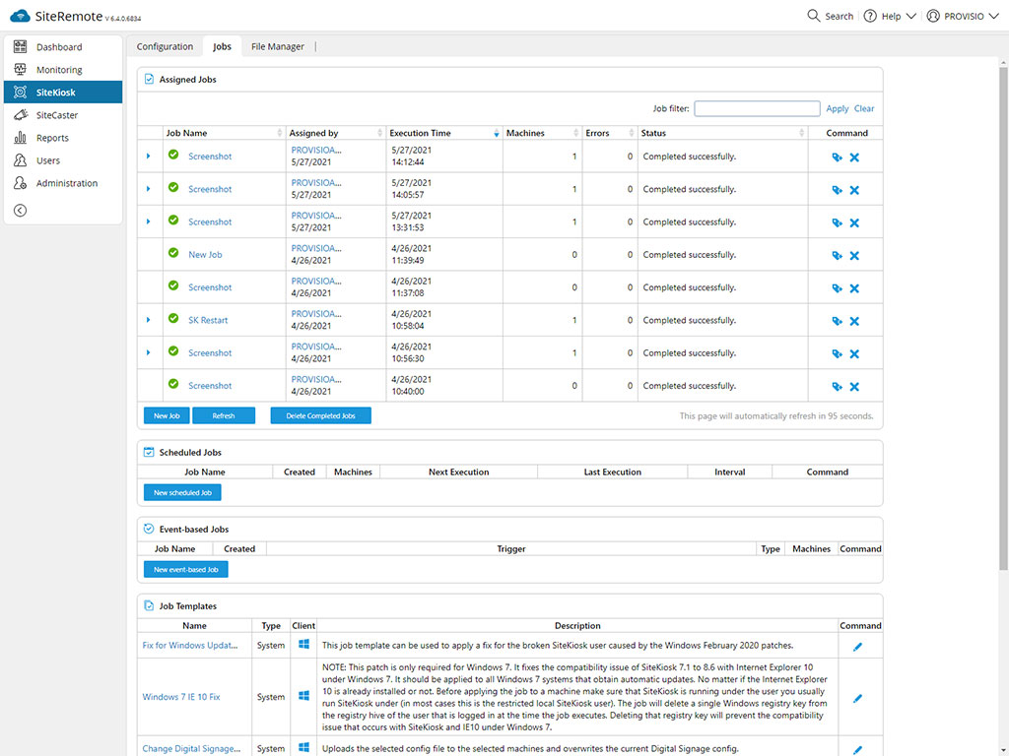Expand the 13:31:53 Screenshot job row
This screenshot has height=756, width=1009.
[148, 221]
